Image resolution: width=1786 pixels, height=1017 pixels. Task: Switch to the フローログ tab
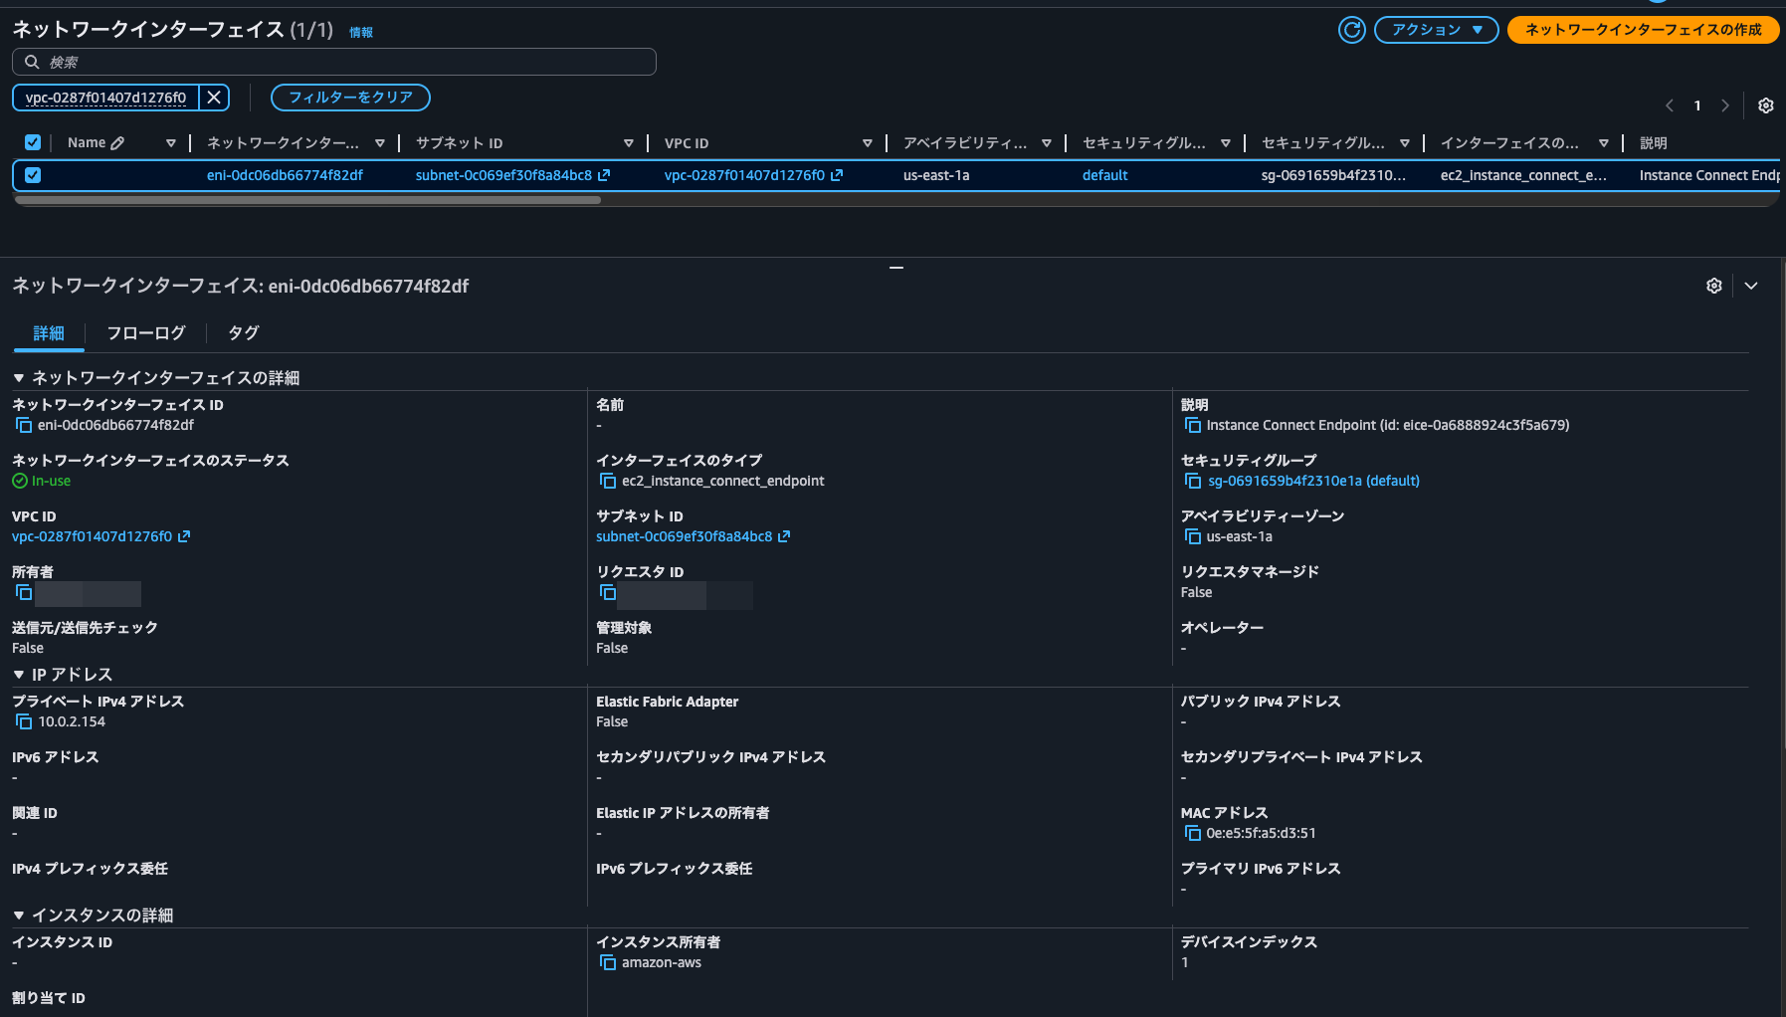(145, 333)
